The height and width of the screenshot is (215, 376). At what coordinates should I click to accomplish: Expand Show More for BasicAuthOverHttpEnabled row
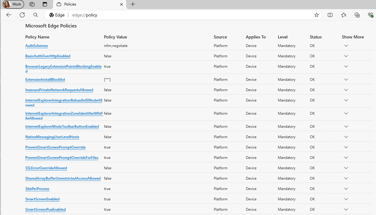(346, 56)
